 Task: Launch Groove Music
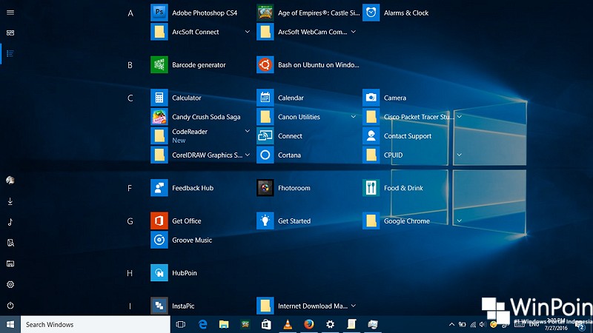[182, 240]
